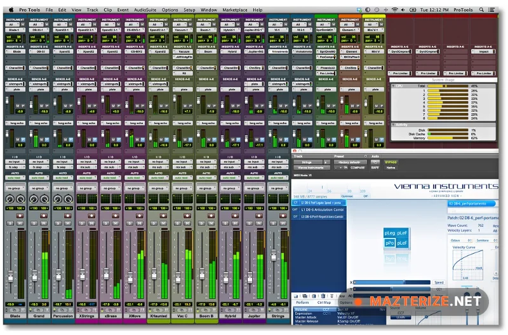Screen dimensions: 508x335
Task: Toggle BYPASS on the Vienna Instruments plug-in
Action: [391, 162]
